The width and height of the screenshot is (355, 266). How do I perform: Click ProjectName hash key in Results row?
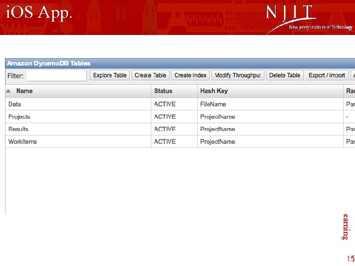pos(217,129)
